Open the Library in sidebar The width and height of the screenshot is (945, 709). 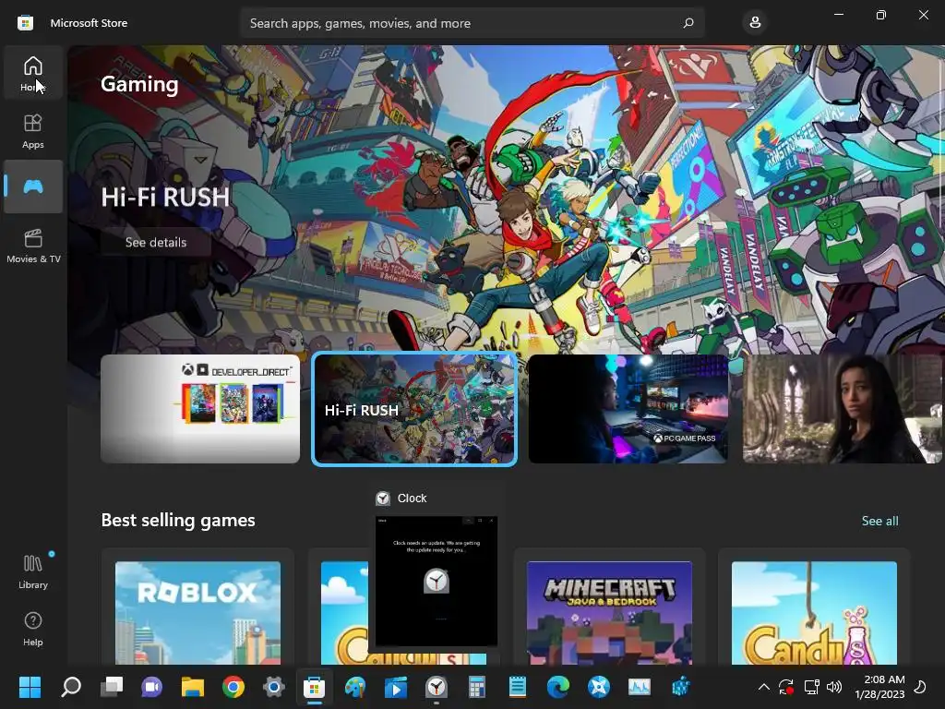click(x=33, y=571)
